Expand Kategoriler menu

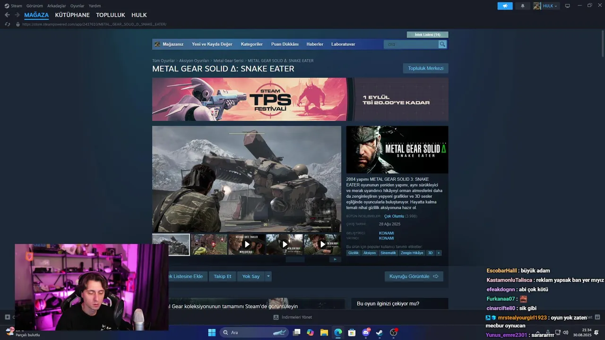point(251,44)
